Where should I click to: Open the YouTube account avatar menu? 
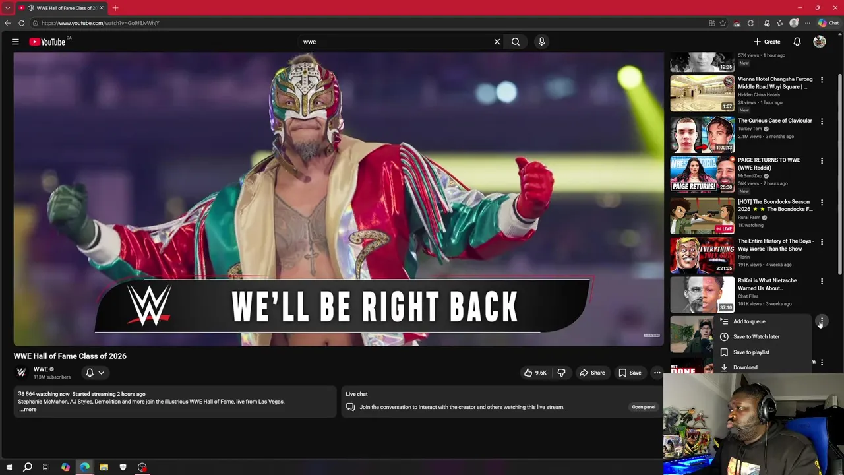point(820,42)
